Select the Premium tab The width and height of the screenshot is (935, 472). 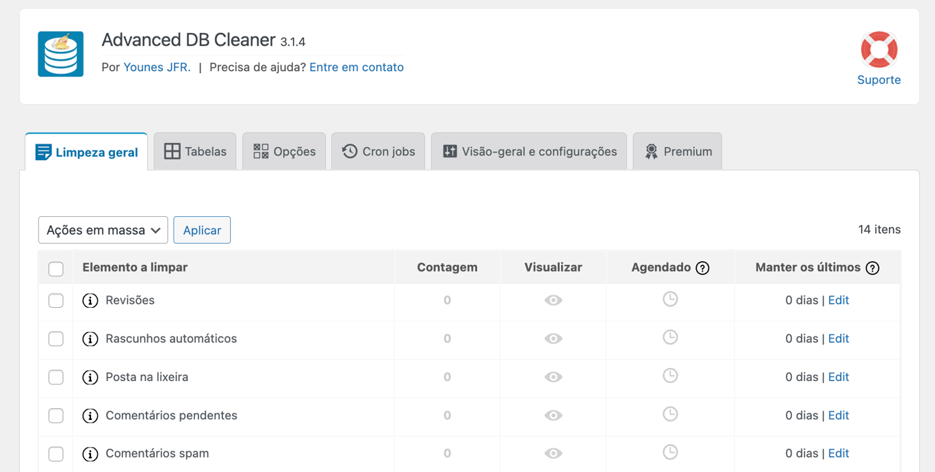[x=677, y=151]
